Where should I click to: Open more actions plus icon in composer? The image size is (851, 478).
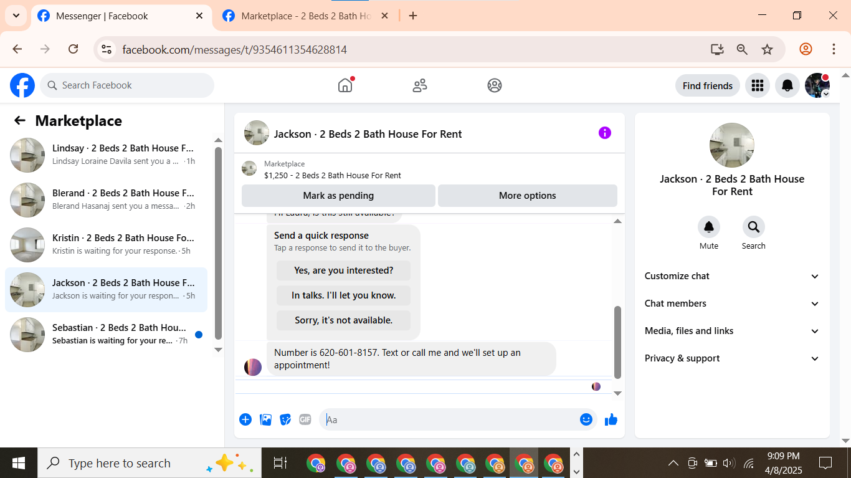[245, 419]
